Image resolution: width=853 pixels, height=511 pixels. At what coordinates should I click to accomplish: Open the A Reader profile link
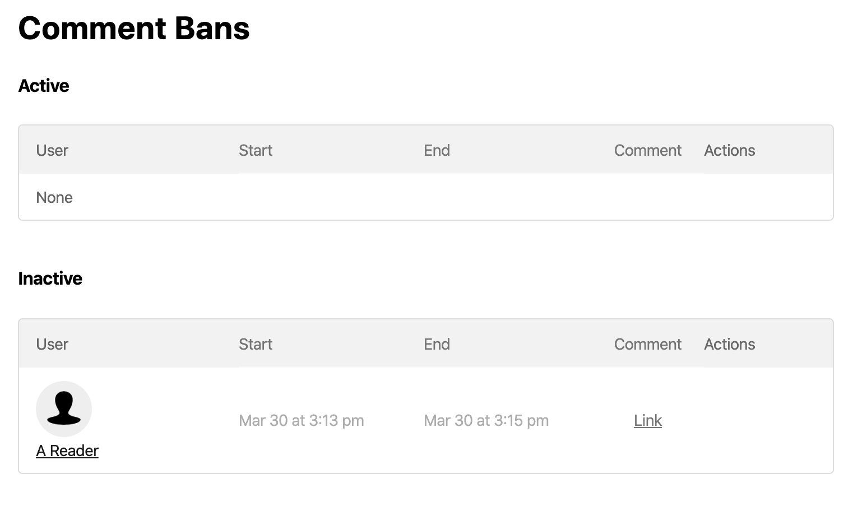coord(67,450)
